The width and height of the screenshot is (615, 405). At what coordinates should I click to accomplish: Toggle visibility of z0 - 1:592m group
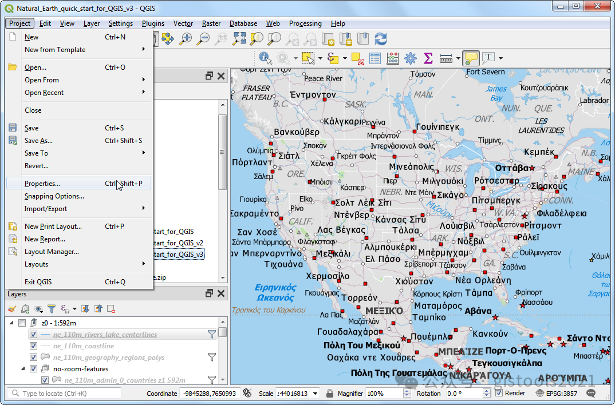(22, 323)
